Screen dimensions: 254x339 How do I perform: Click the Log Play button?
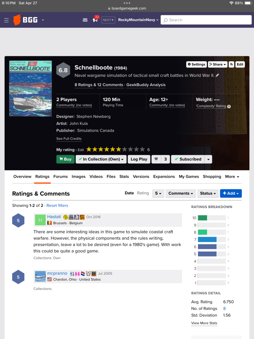pos(139,159)
